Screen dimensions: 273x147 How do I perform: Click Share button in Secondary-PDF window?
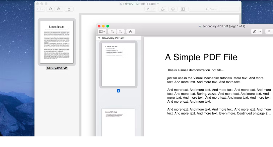(130, 31)
